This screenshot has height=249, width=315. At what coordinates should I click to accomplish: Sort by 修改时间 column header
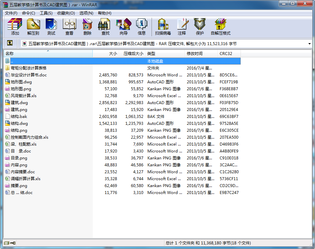201,54
